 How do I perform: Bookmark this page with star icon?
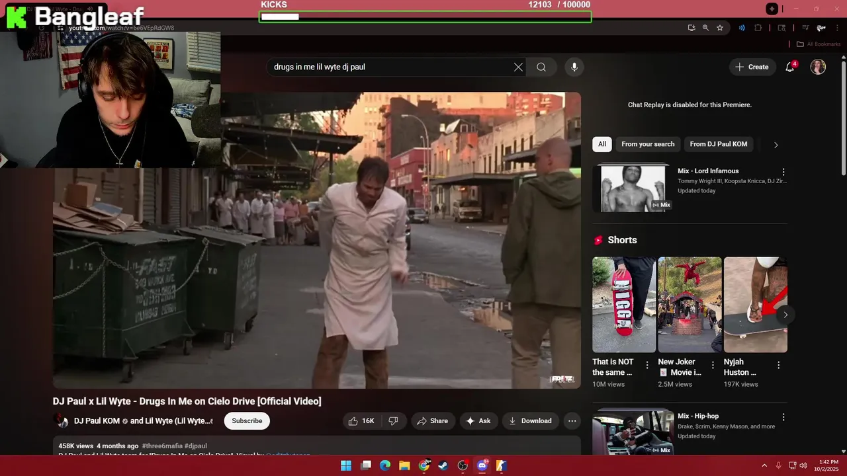coord(720,28)
